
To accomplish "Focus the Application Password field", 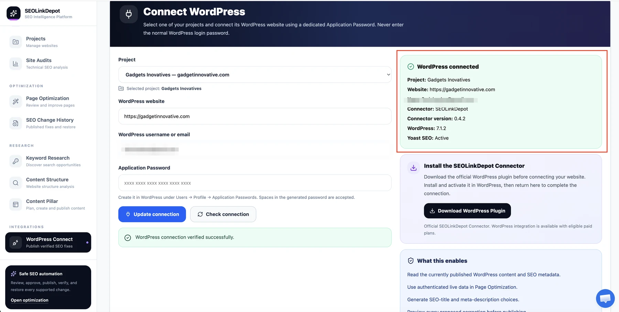I will point(255,183).
